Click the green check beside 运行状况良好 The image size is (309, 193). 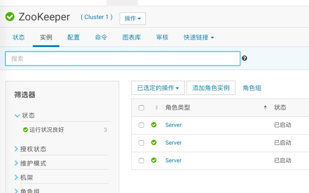coord(25,130)
